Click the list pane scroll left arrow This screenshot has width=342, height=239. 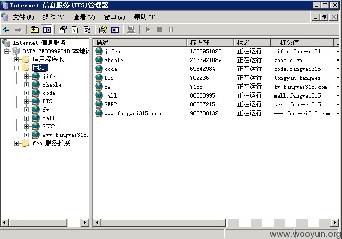click(x=97, y=223)
